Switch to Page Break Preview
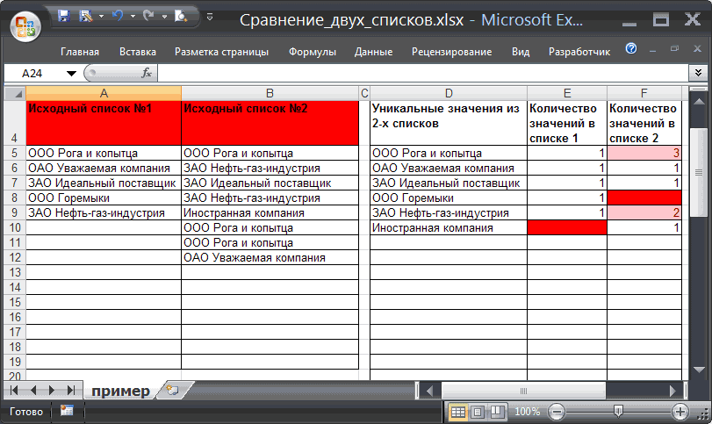This screenshot has height=424, width=712. (497, 411)
